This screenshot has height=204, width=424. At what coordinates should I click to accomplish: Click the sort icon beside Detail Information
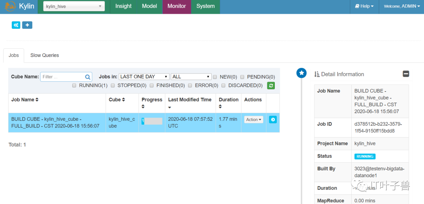[x=317, y=74]
